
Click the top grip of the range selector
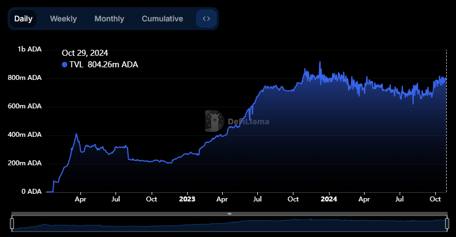[x=229, y=213]
